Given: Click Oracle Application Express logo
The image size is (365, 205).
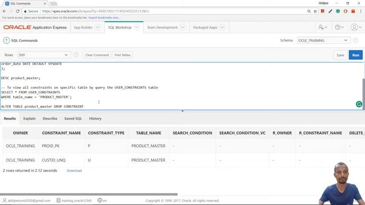Looking at the screenshot, I should pos(35,27).
